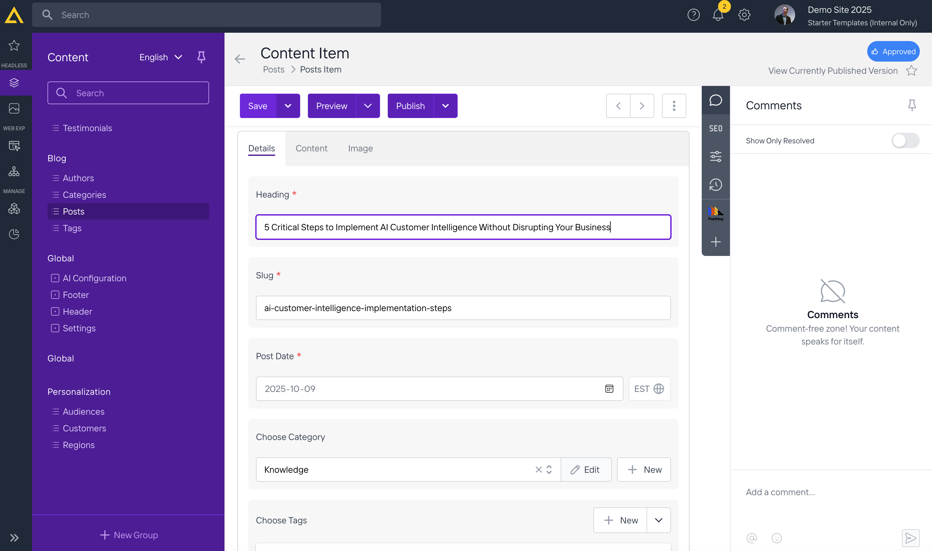932x551 pixels.
Task: Click the user profile avatar
Action: pos(784,15)
